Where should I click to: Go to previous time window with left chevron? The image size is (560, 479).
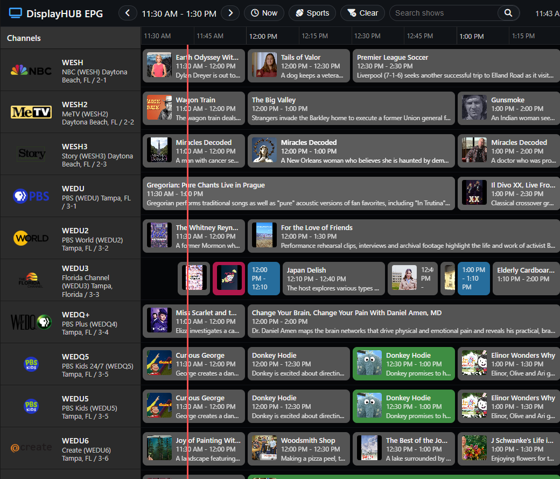pyautogui.click(x=128, y=13)
